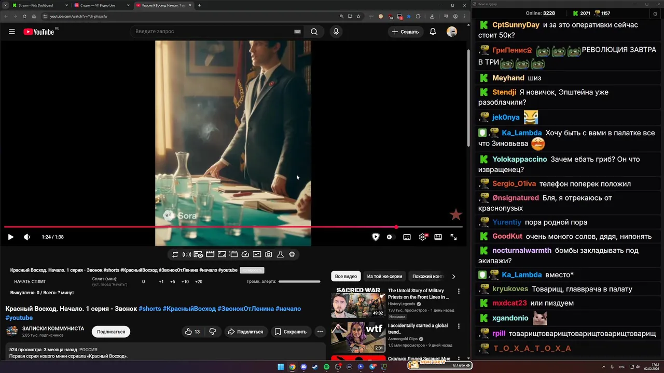Click the eye-list icon in enhancer toolbar

[199, 254]
